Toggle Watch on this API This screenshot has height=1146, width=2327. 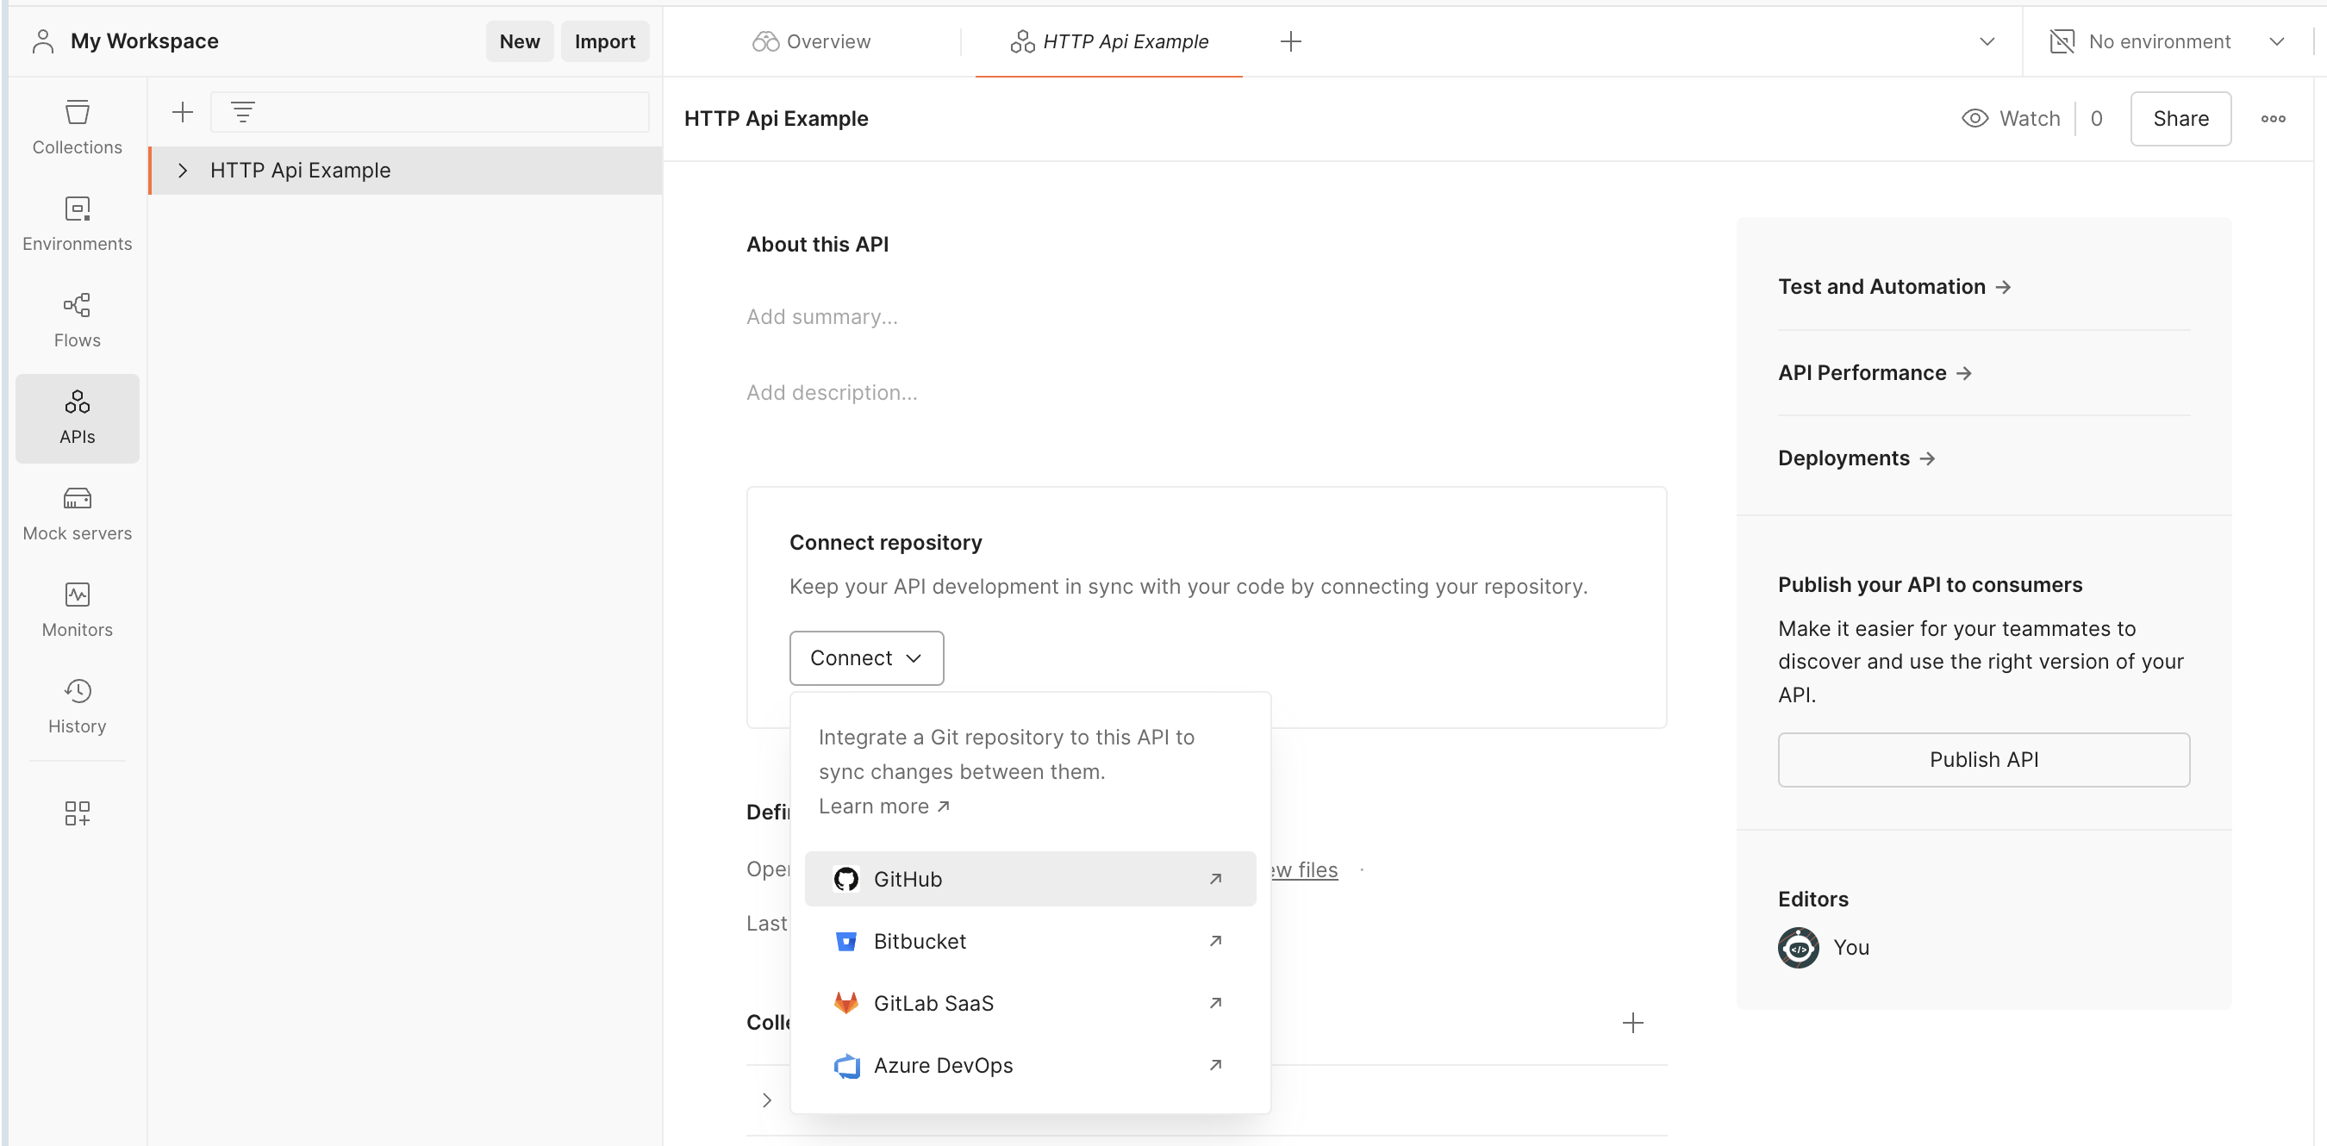click(x=2012, y=118)
